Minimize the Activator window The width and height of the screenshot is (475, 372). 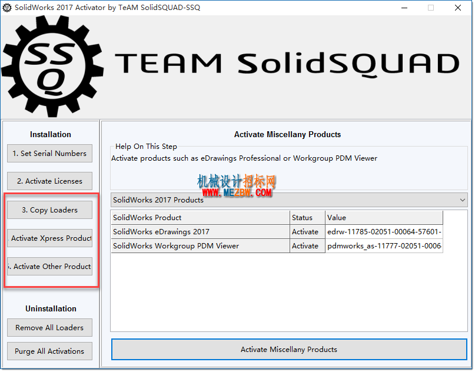[404, 8]
